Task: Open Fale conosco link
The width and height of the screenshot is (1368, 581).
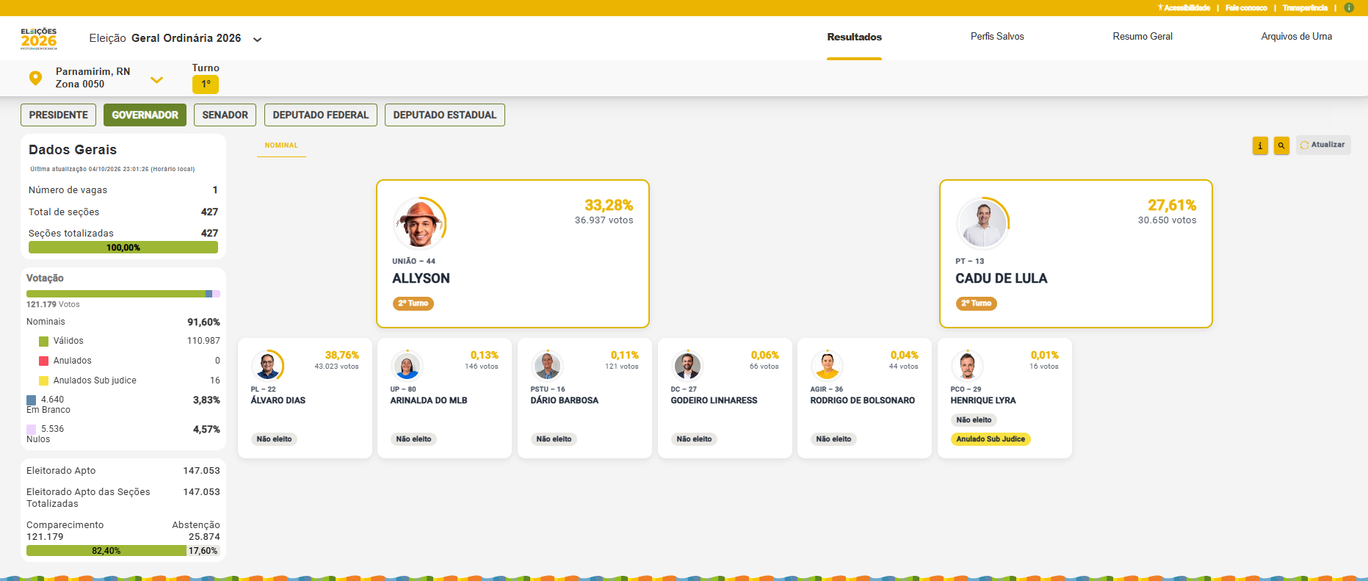Action: coord(1246,7)
